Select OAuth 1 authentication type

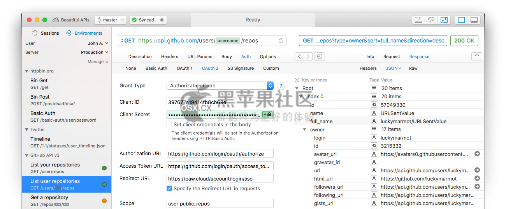click(184, 68)
